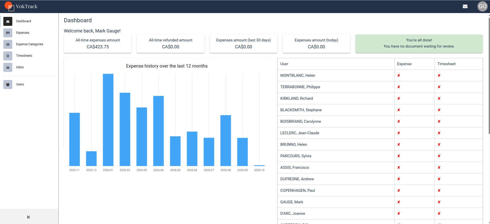Image resolution: width=490 pixels, height=224 pixels.
Task: Click the 2025-12 bar in expense chart
Action: coord(91,159)
